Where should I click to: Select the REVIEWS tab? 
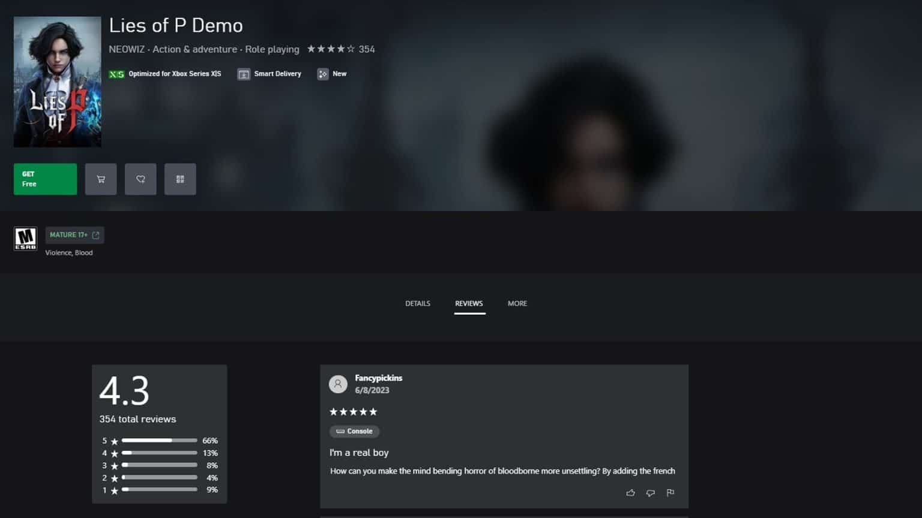(469, 303)
